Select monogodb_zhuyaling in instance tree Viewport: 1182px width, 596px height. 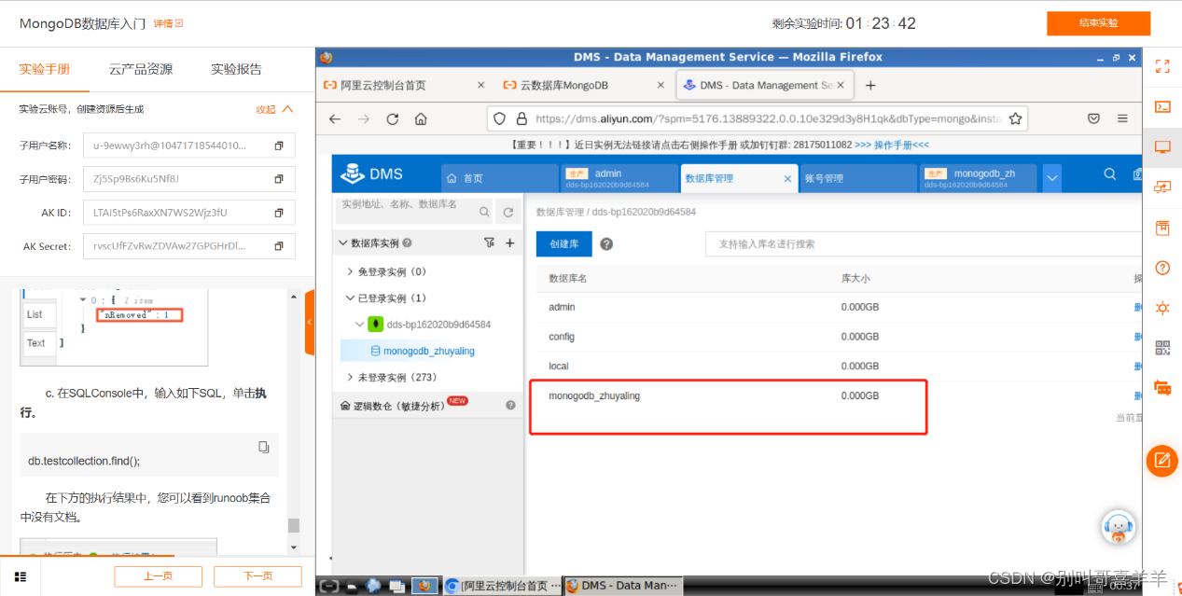click(429, 351)
